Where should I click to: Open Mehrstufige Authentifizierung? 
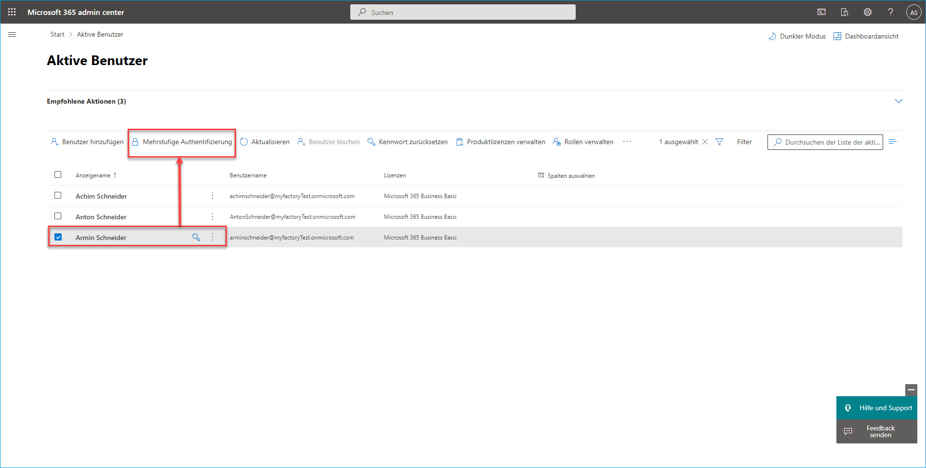[x=182, y=142]
